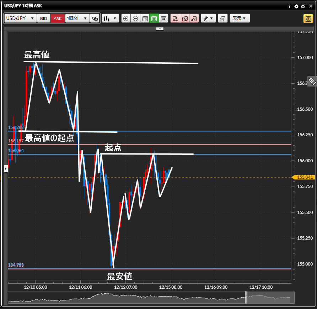Open the 表示 display menu
The width and height of the screenshot is (317, 309).
point(240,19)
